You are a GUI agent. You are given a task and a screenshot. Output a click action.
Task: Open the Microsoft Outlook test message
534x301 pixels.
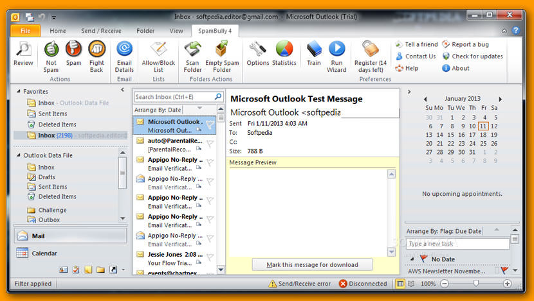(174, 126)
